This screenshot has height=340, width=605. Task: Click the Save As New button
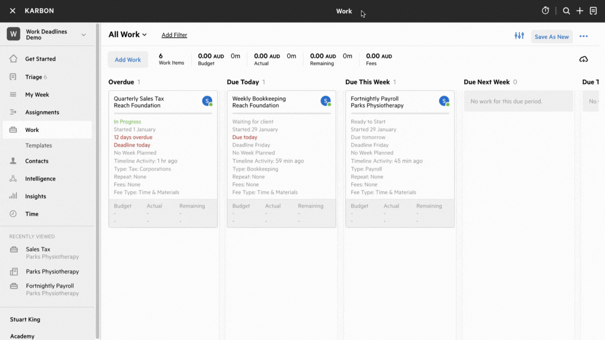point(551,37)
